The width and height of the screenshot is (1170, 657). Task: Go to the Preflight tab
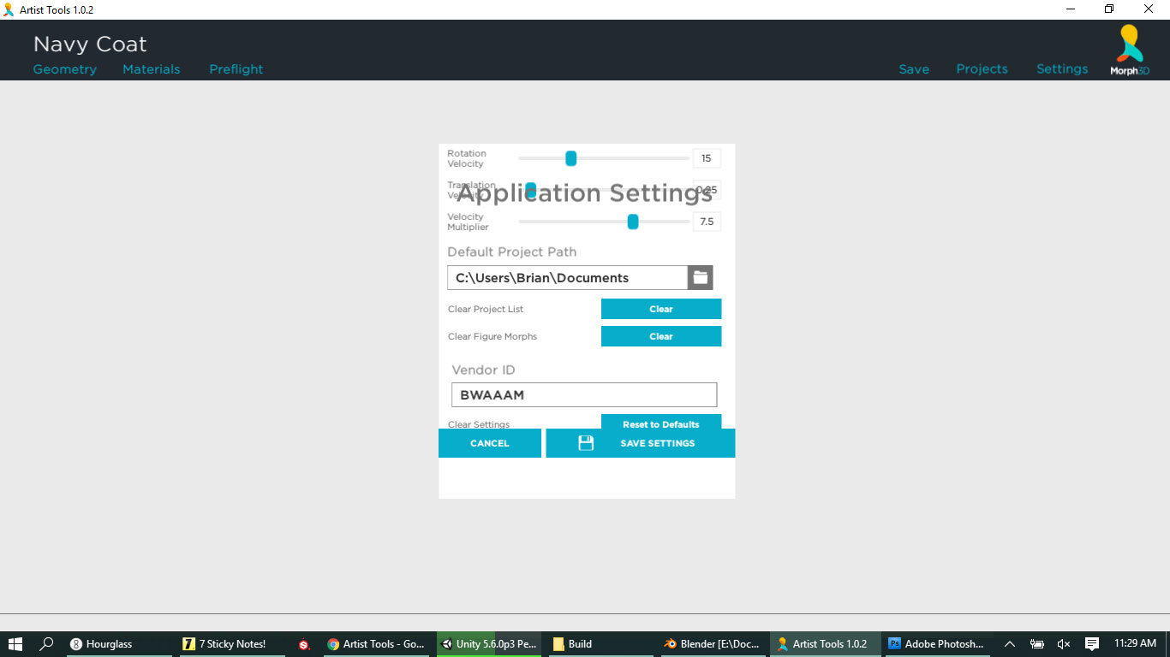236,69
